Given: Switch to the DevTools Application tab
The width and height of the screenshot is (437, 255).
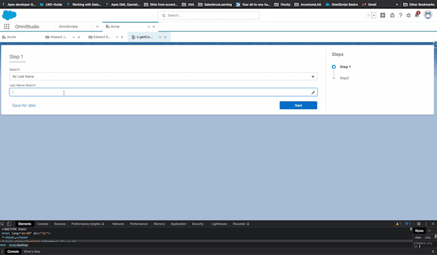Looking at the screenshot, I should (179, 224).
